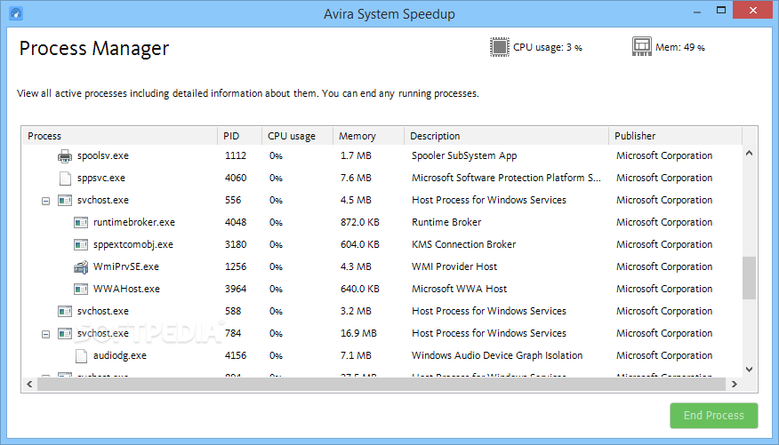This screenshot has height=445, width=779.
Task: Click the Avira System Speedup title icon
Action: 16,13
